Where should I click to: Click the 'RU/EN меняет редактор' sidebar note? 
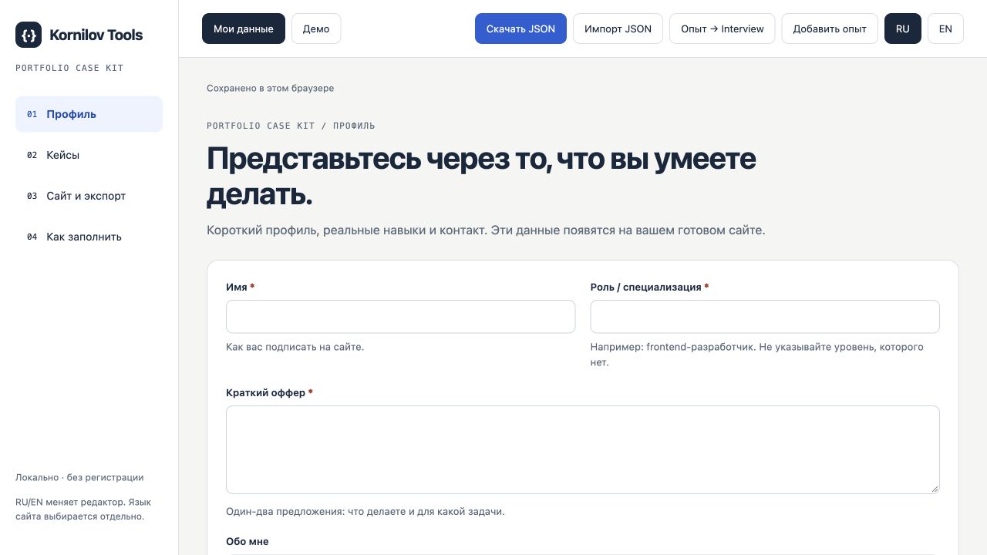pos(83,510)
